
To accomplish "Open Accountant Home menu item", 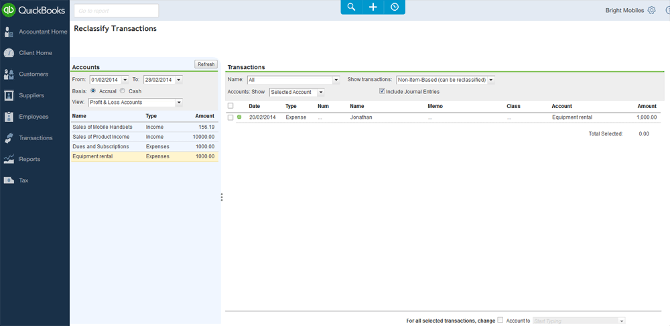I will tap(43, 32).
